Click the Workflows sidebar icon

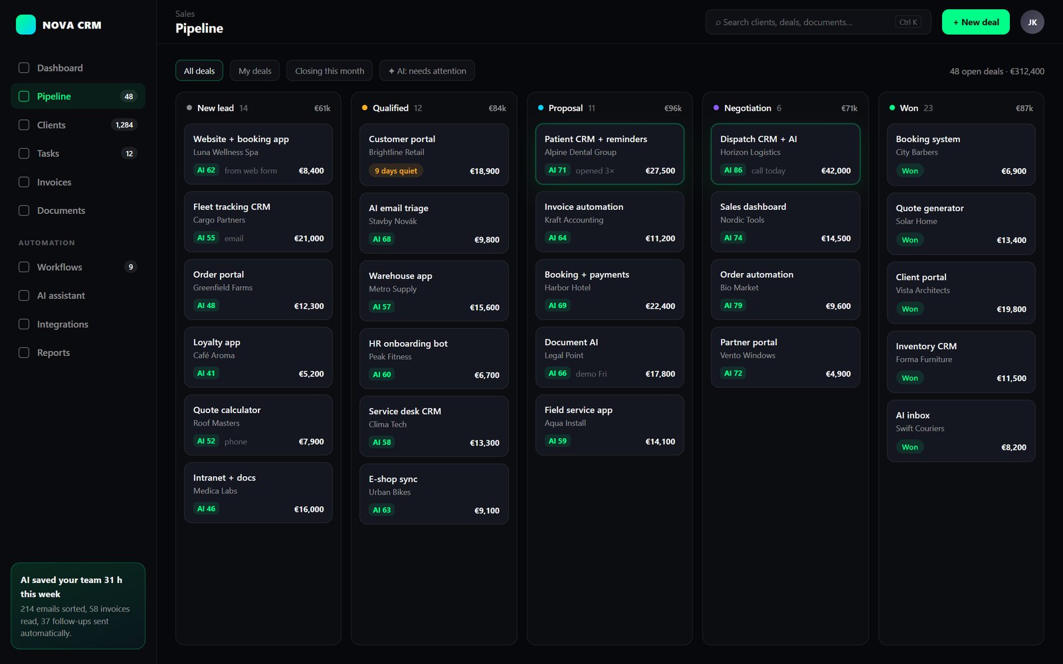(x=24, y=267)
